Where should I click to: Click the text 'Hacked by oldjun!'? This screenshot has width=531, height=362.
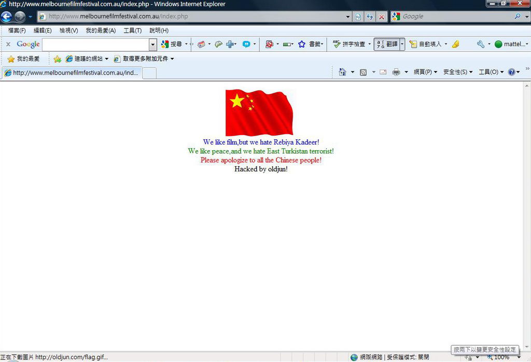pyautogui.click(x=261, y=169)
